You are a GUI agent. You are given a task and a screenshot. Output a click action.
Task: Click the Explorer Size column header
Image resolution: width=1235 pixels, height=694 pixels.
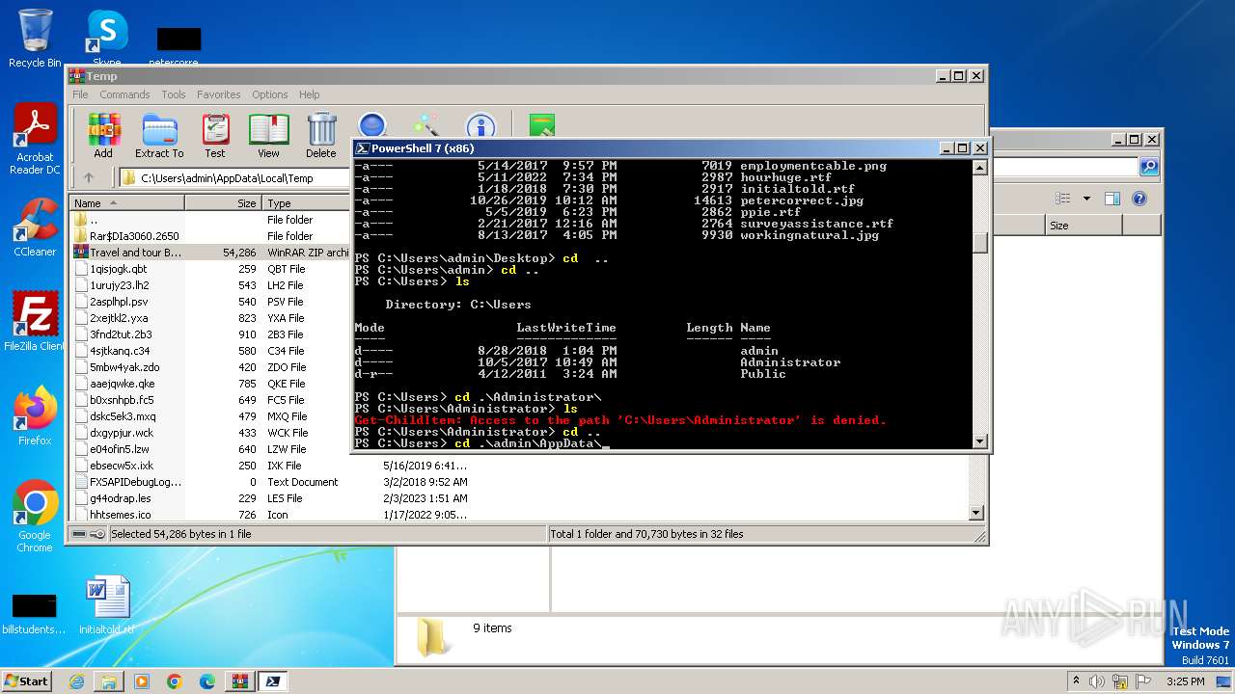(x=1084, y=226)
